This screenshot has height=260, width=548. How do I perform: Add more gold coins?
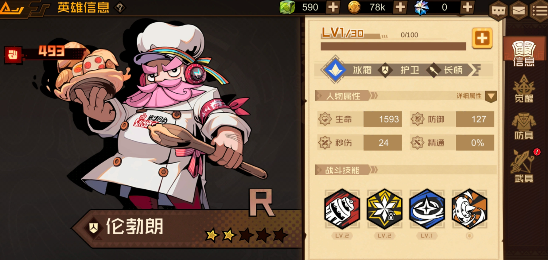(400, 7)
